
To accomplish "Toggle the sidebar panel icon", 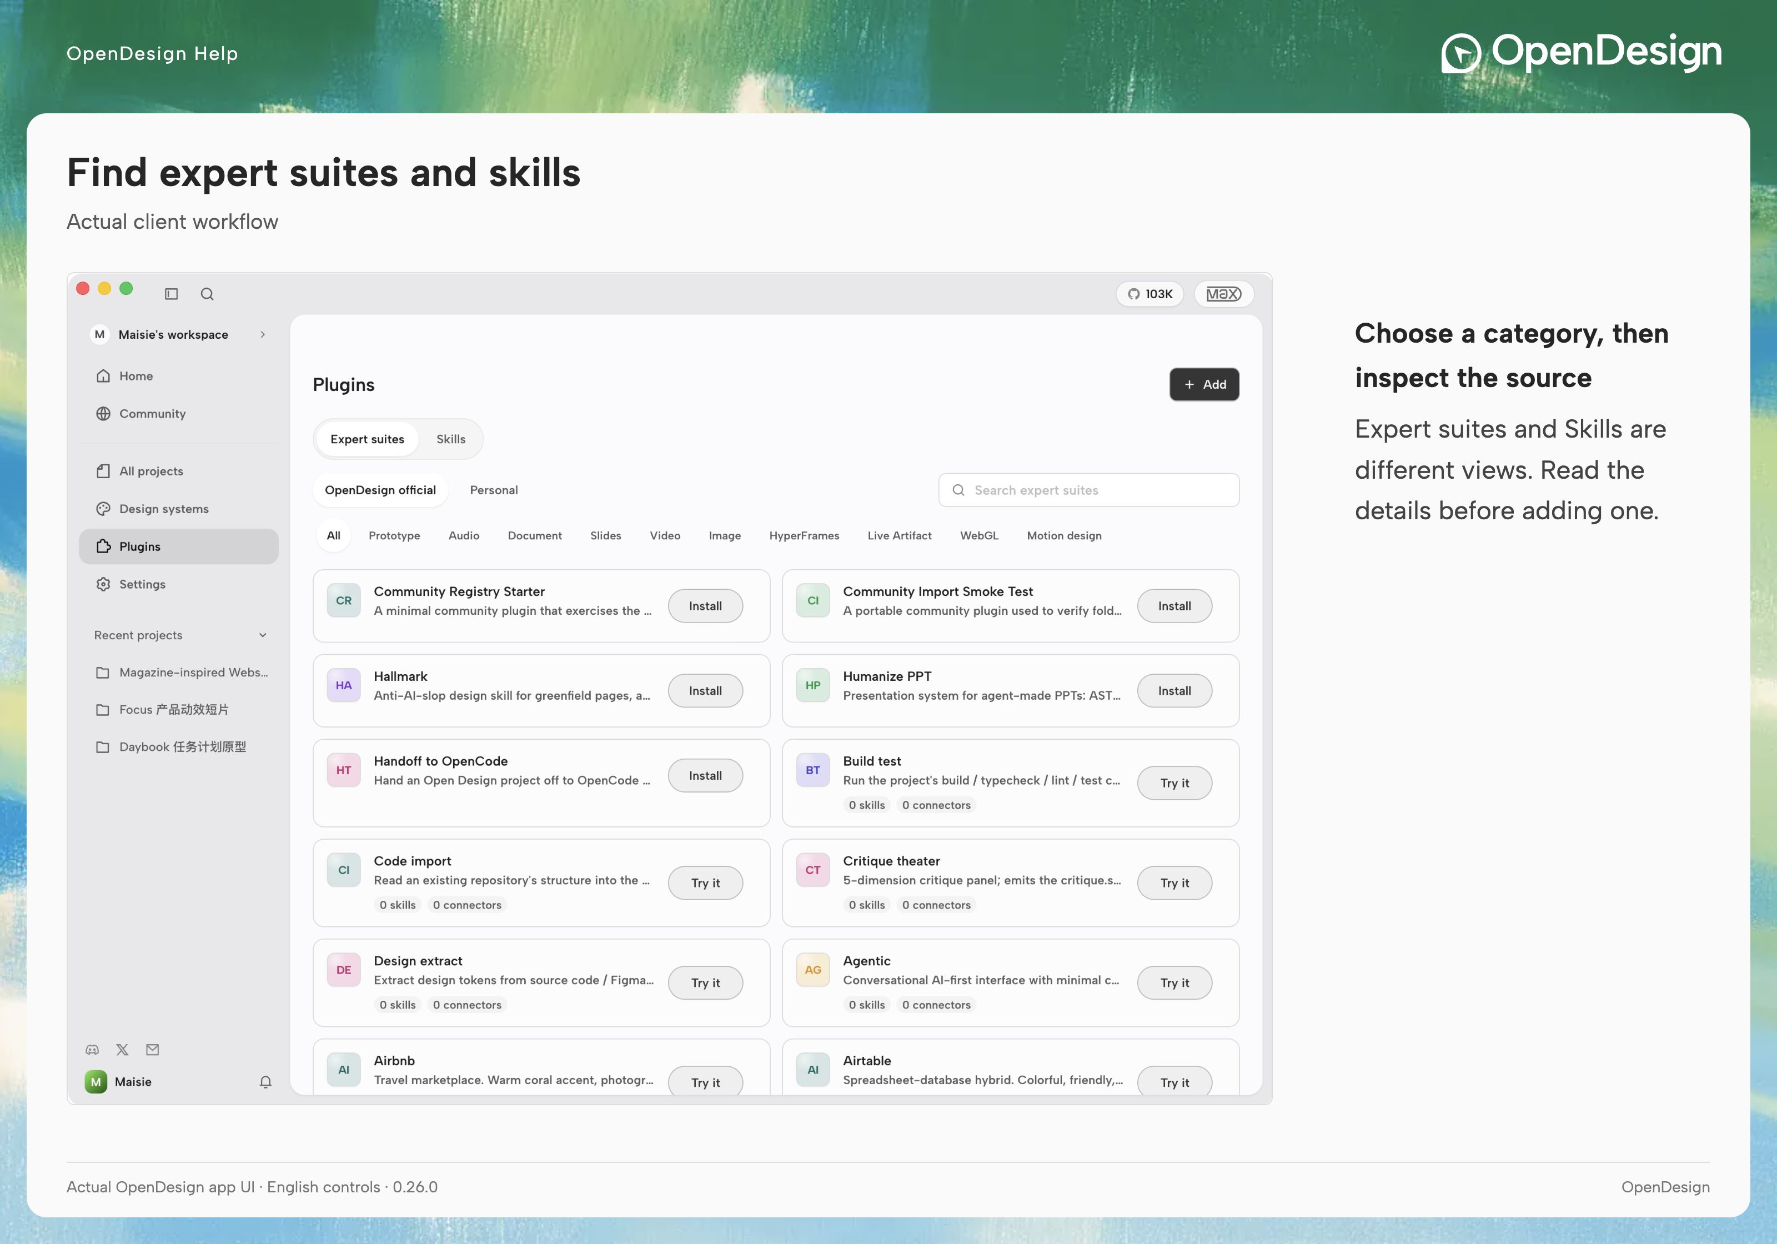I will 171,294.
